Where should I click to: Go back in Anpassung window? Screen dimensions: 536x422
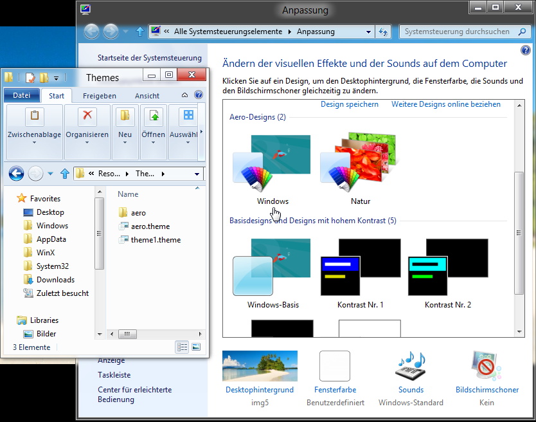click(x=91, y=32)
